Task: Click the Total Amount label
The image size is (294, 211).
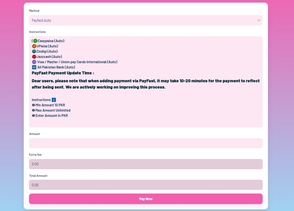Action: (38, 176)
